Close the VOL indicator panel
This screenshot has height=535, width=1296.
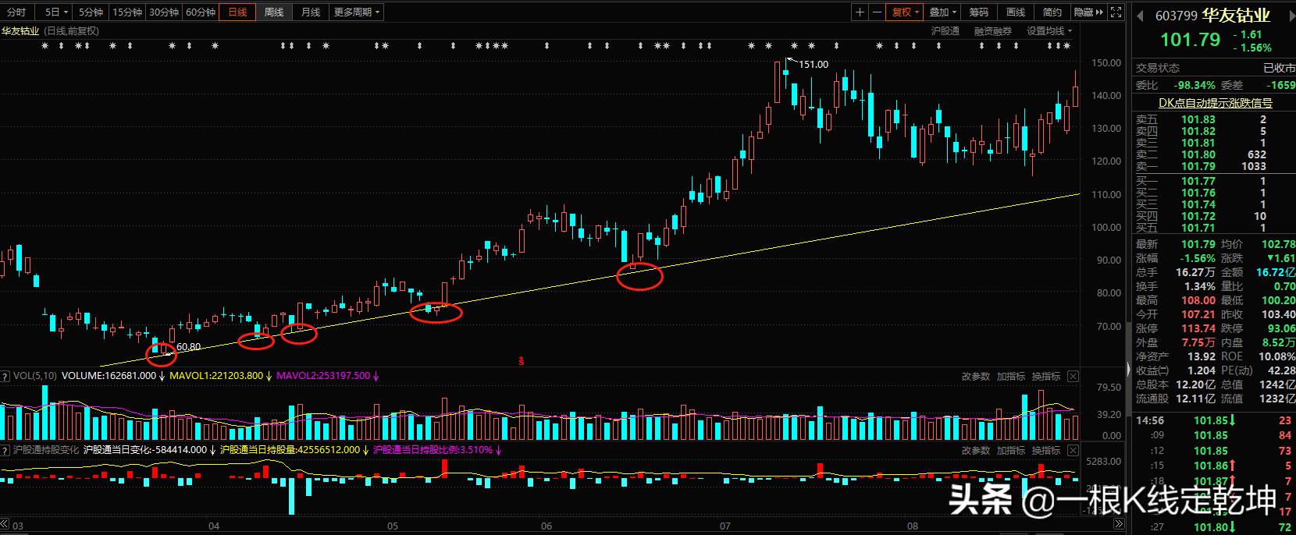pyautogui.click(x=1073, y=376)
